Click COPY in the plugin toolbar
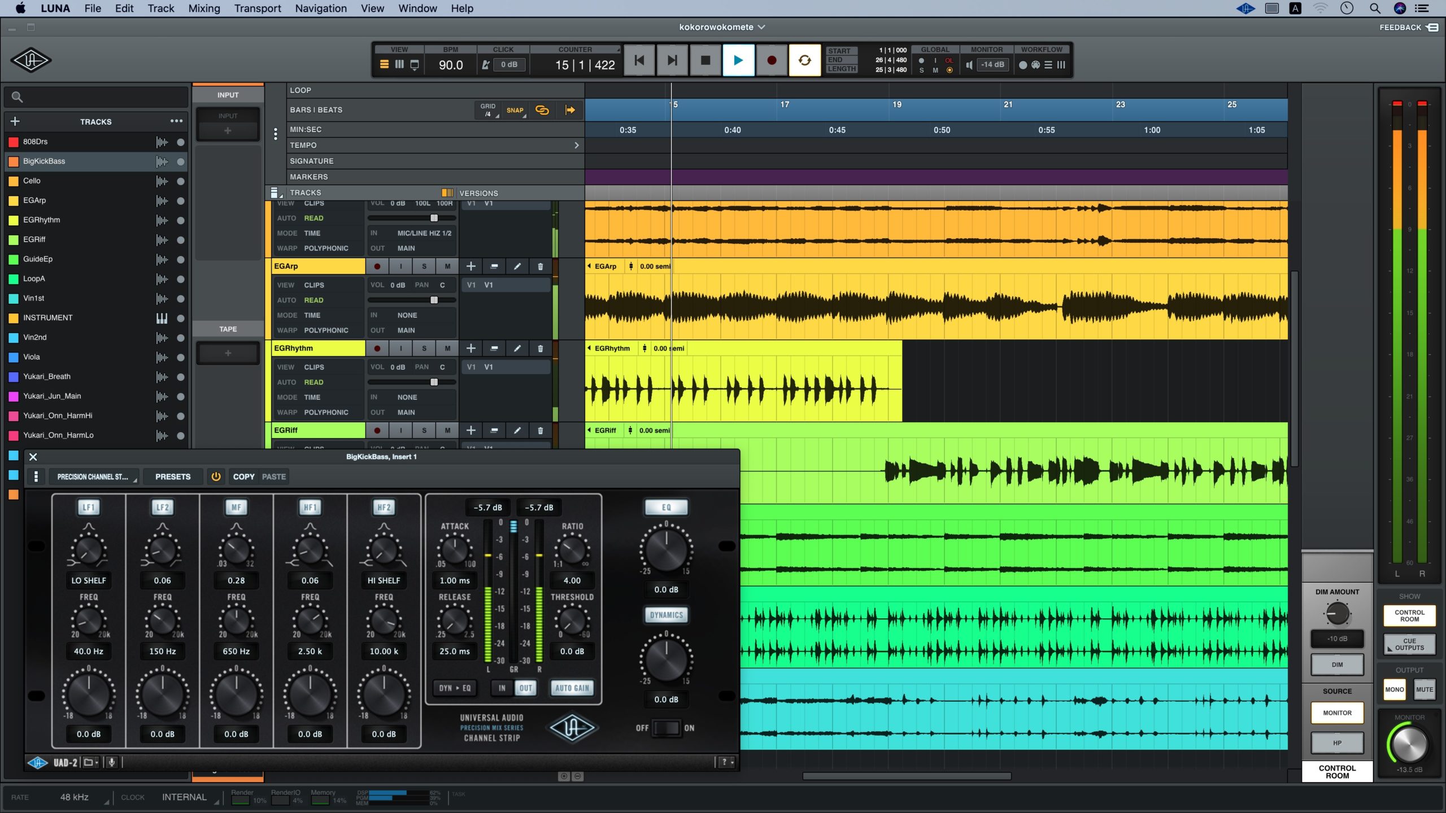This screenshot has height=813, width=1446. [244, 477]
